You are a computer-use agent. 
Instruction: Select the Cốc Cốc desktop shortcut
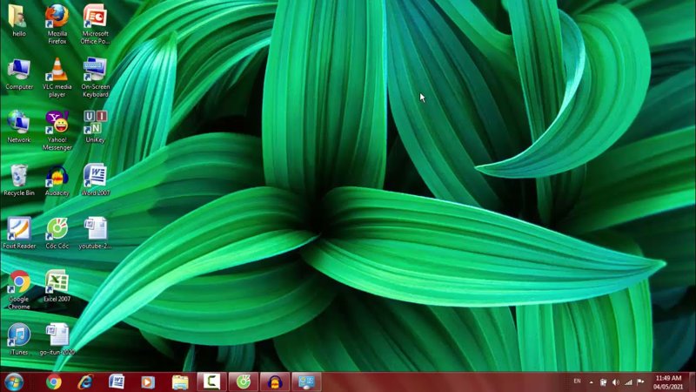click(57, 233)
